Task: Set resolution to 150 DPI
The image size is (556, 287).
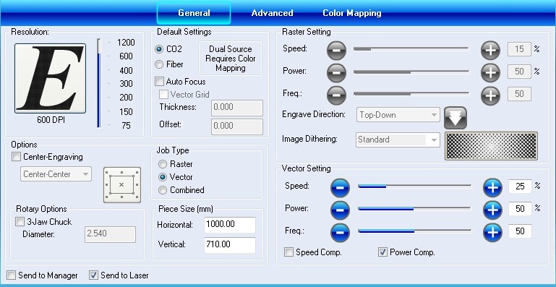Action: 126,112
